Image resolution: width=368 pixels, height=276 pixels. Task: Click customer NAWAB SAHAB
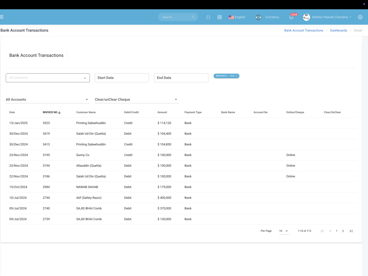pyautogui.click(x=87, y=187)
